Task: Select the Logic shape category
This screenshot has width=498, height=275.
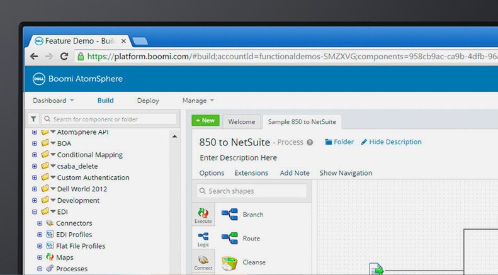Action: click(203, 239)
